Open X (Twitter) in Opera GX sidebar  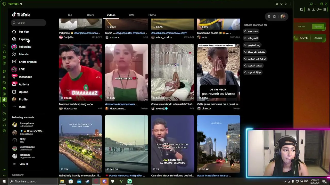[x=4, y=105]
